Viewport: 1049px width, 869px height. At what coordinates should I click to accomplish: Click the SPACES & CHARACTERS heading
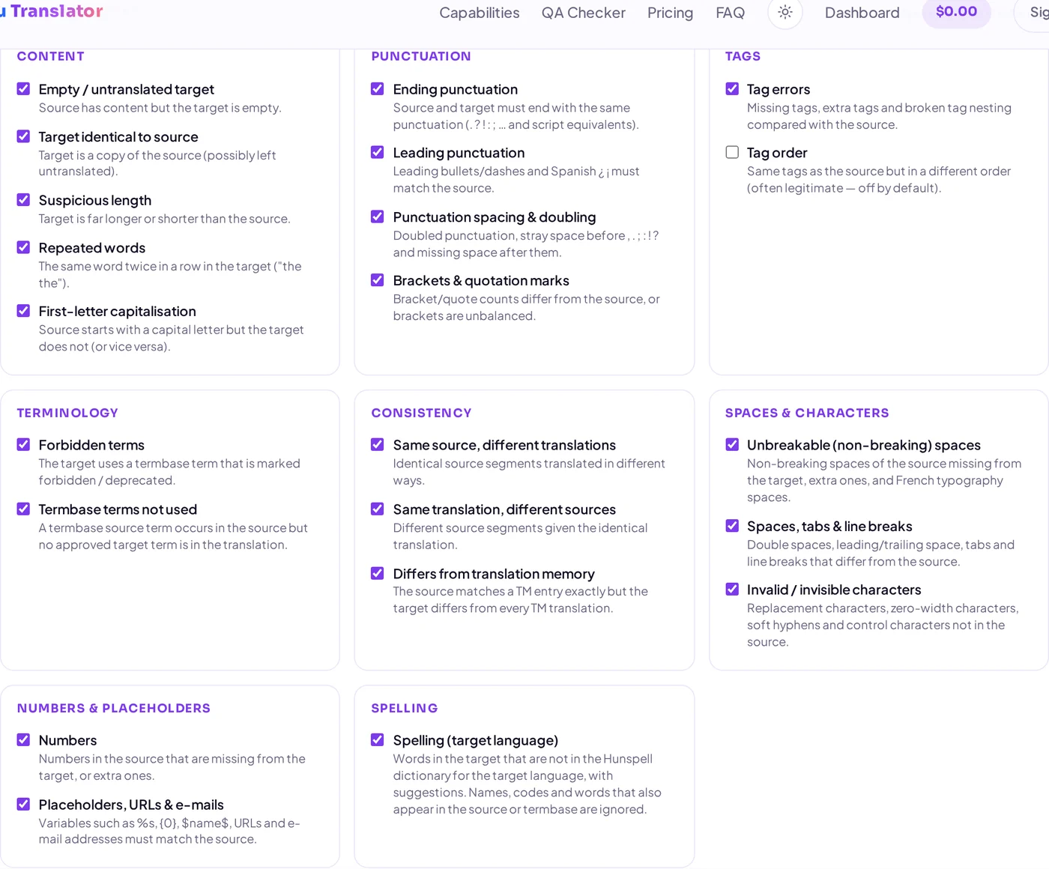coord(807,413)
